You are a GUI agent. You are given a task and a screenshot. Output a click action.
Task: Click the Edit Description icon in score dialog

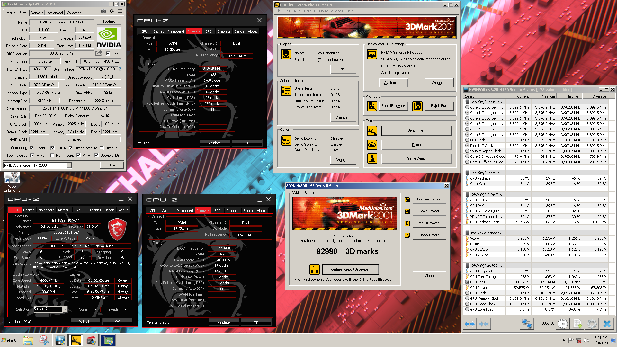(407, 200)
